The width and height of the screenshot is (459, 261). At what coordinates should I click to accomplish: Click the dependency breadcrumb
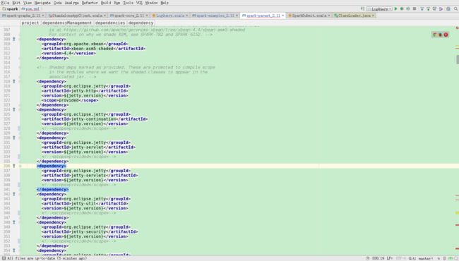click(x=141, y=23)
